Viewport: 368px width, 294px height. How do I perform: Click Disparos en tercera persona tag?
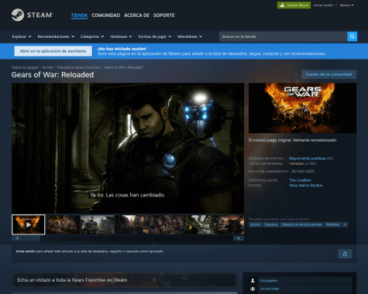coord(301,224)
